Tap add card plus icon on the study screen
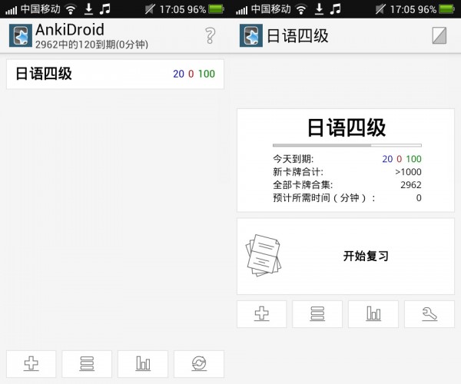The width and height of the screenshot is (461, 384). click(x=262, y=314)
